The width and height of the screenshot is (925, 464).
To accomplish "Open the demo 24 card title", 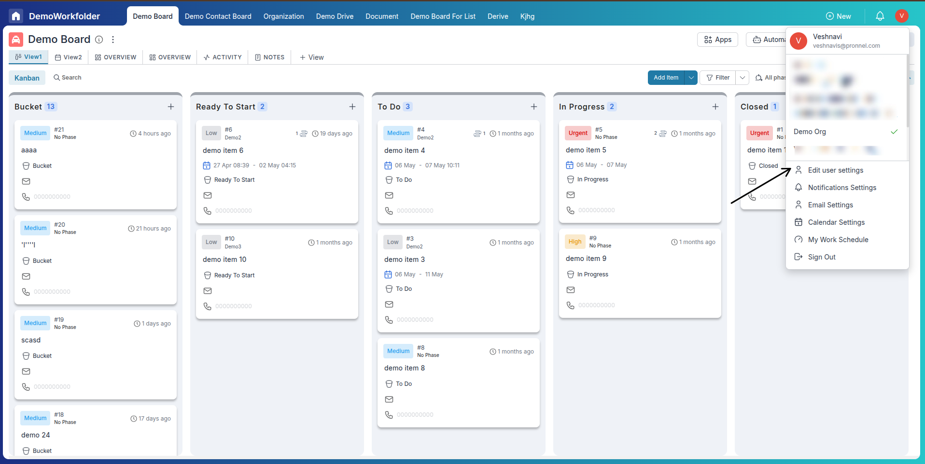I will click(36, 435).
